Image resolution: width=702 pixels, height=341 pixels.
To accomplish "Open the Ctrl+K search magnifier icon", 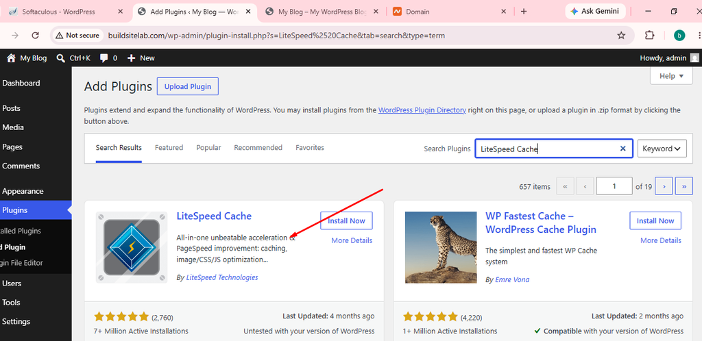I will pyautogui.click(x=61, y=58).
